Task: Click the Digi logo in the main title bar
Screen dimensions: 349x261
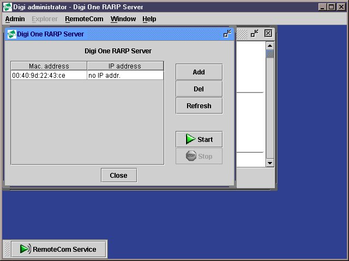Action: click(8, 7)
